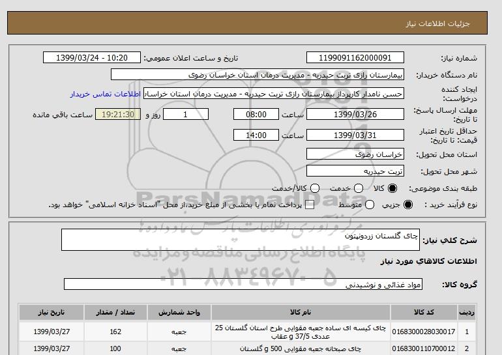Click the شهر محل تحویل label
This screenshot has height=355, width=502.
[449, 172]
